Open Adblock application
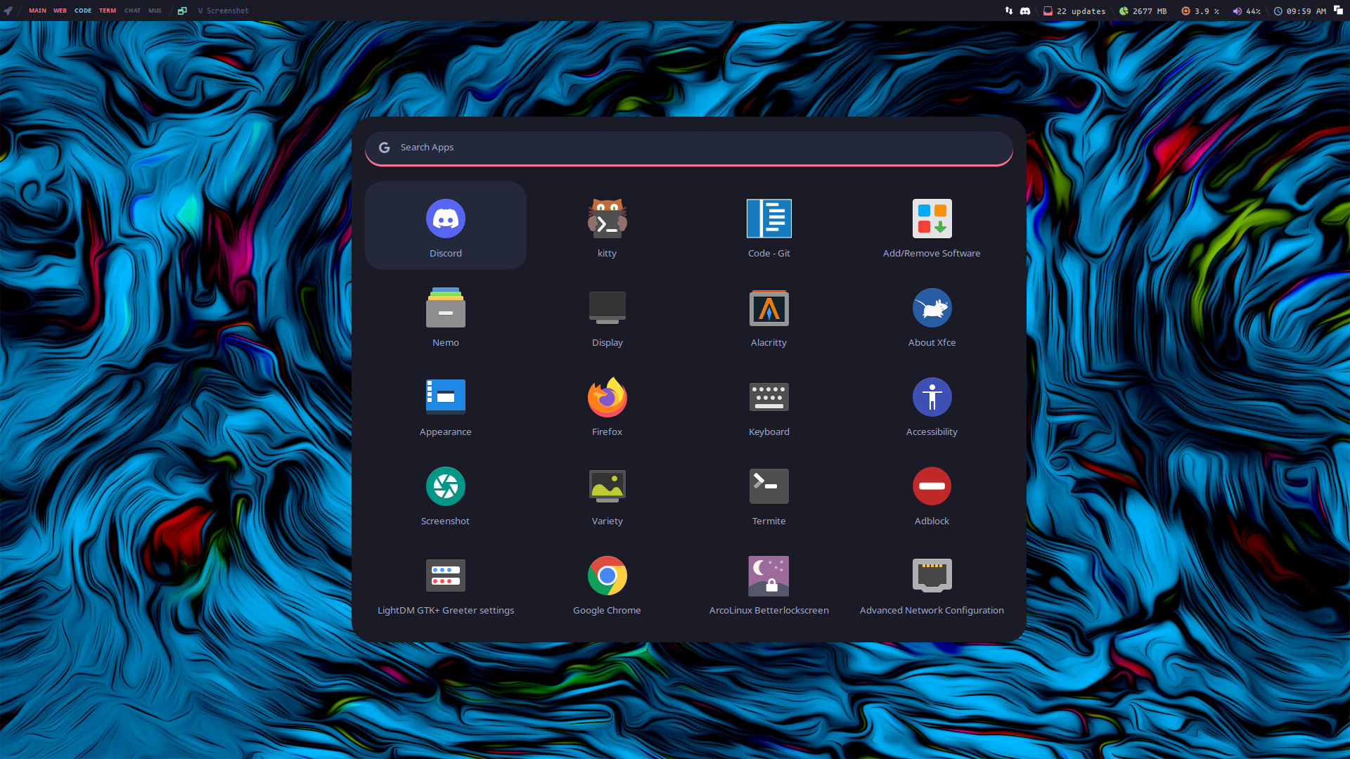This screenshot has height=759, width=1350. click(x=931, y=493)
